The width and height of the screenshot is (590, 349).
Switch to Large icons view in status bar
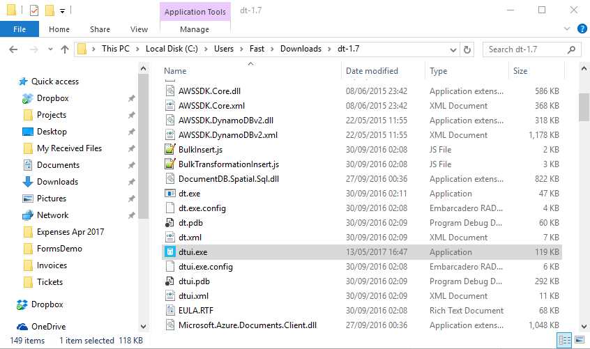tap(580, 341)
